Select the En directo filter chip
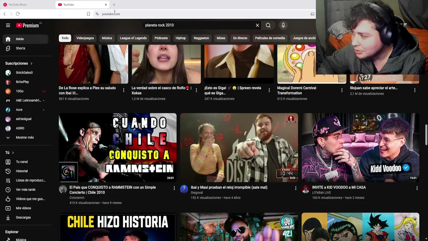This screenshot has width=428, height=241. click(x=240, y=38)
